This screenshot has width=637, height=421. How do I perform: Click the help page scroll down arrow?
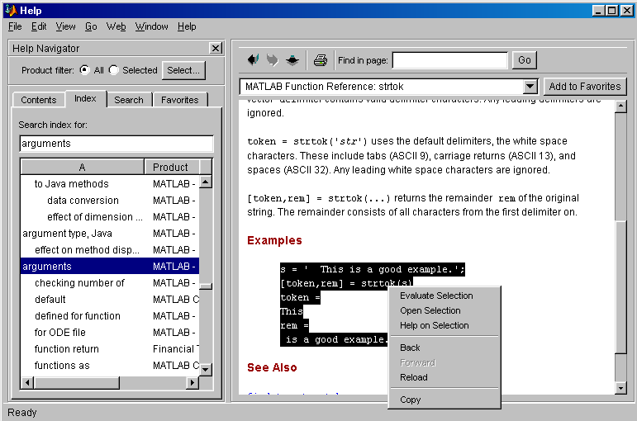point(620,388)
